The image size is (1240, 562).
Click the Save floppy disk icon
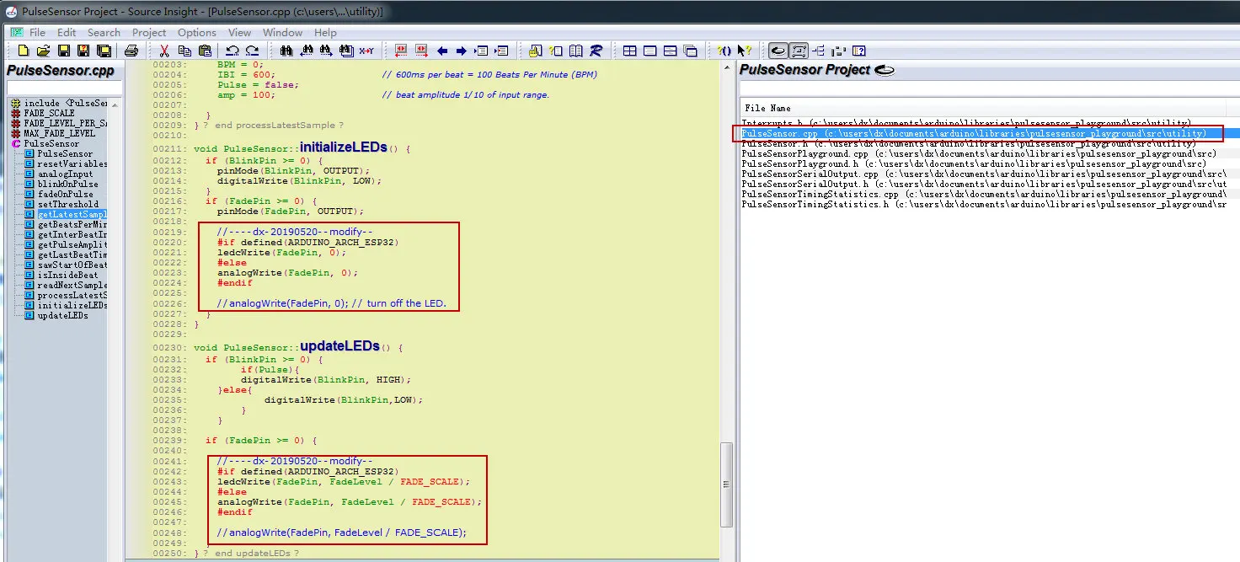coord(64,51)
